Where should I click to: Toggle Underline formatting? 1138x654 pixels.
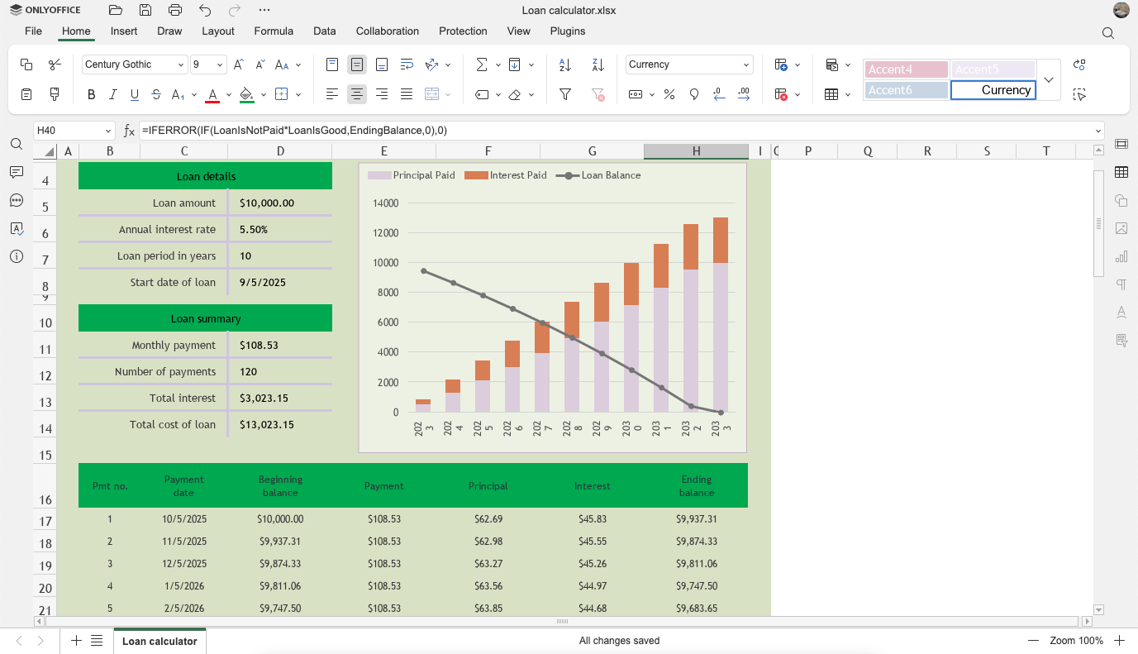[x=135, y=94]
